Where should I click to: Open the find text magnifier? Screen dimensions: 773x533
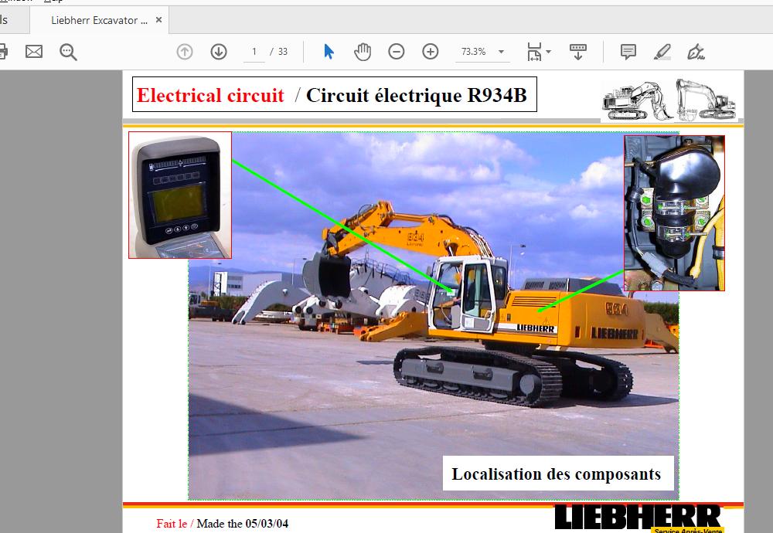pos(68,52)
